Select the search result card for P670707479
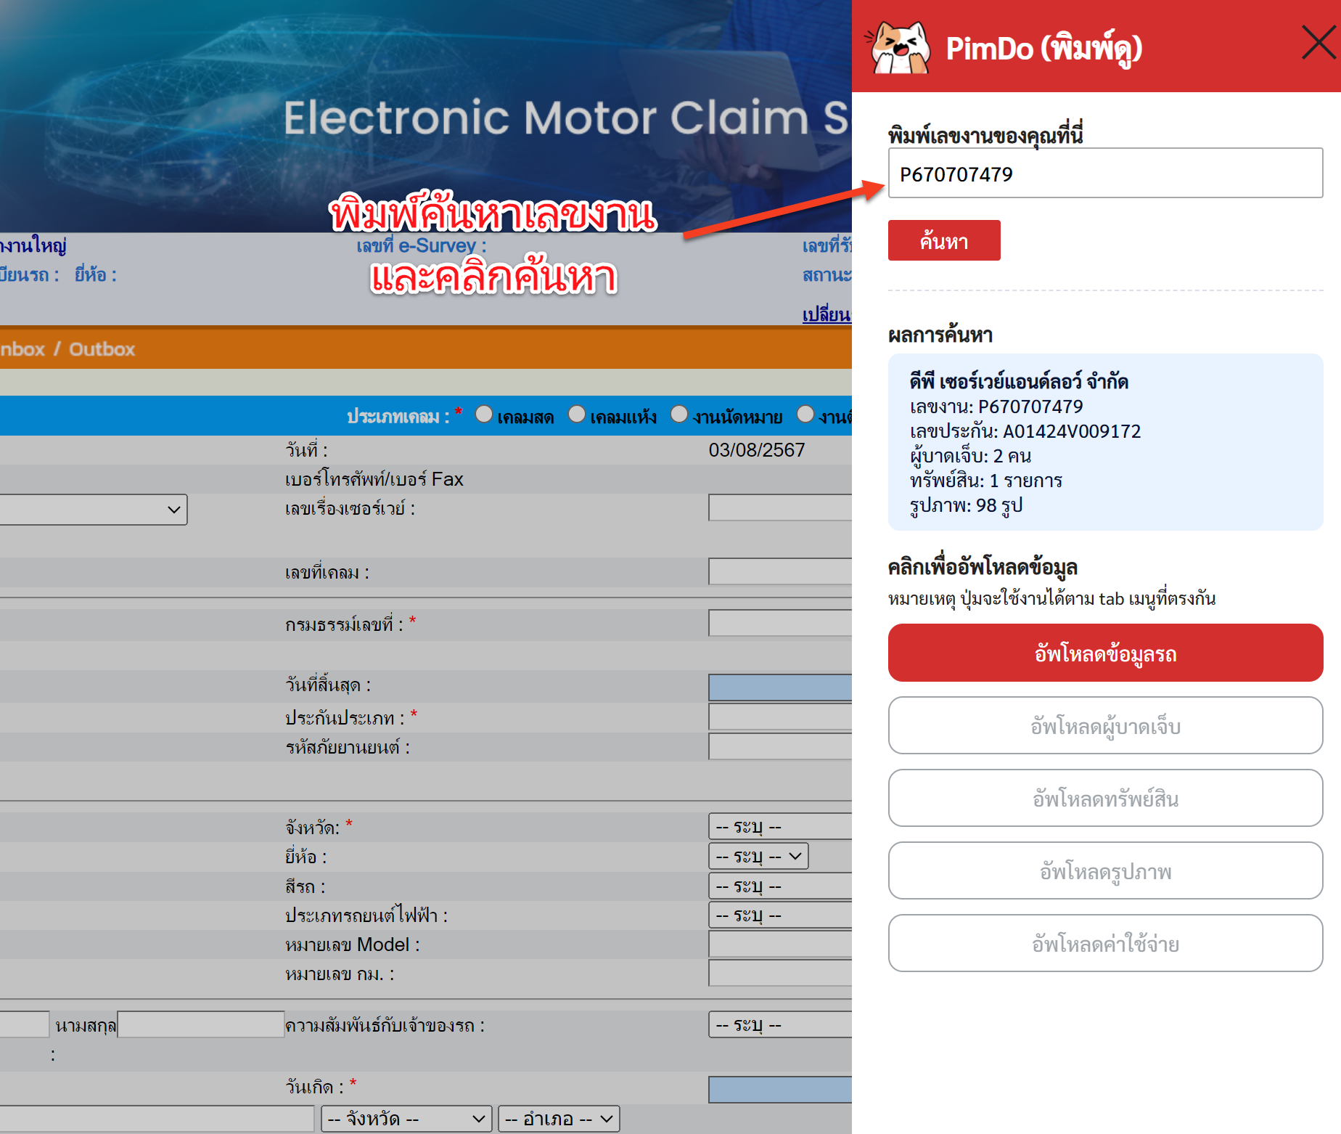This screenshot has height=1134, width=1341. (x=1104, y=442)
